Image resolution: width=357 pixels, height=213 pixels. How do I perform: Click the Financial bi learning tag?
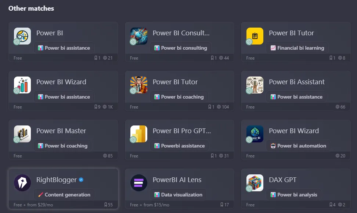(x=297, y=48)
